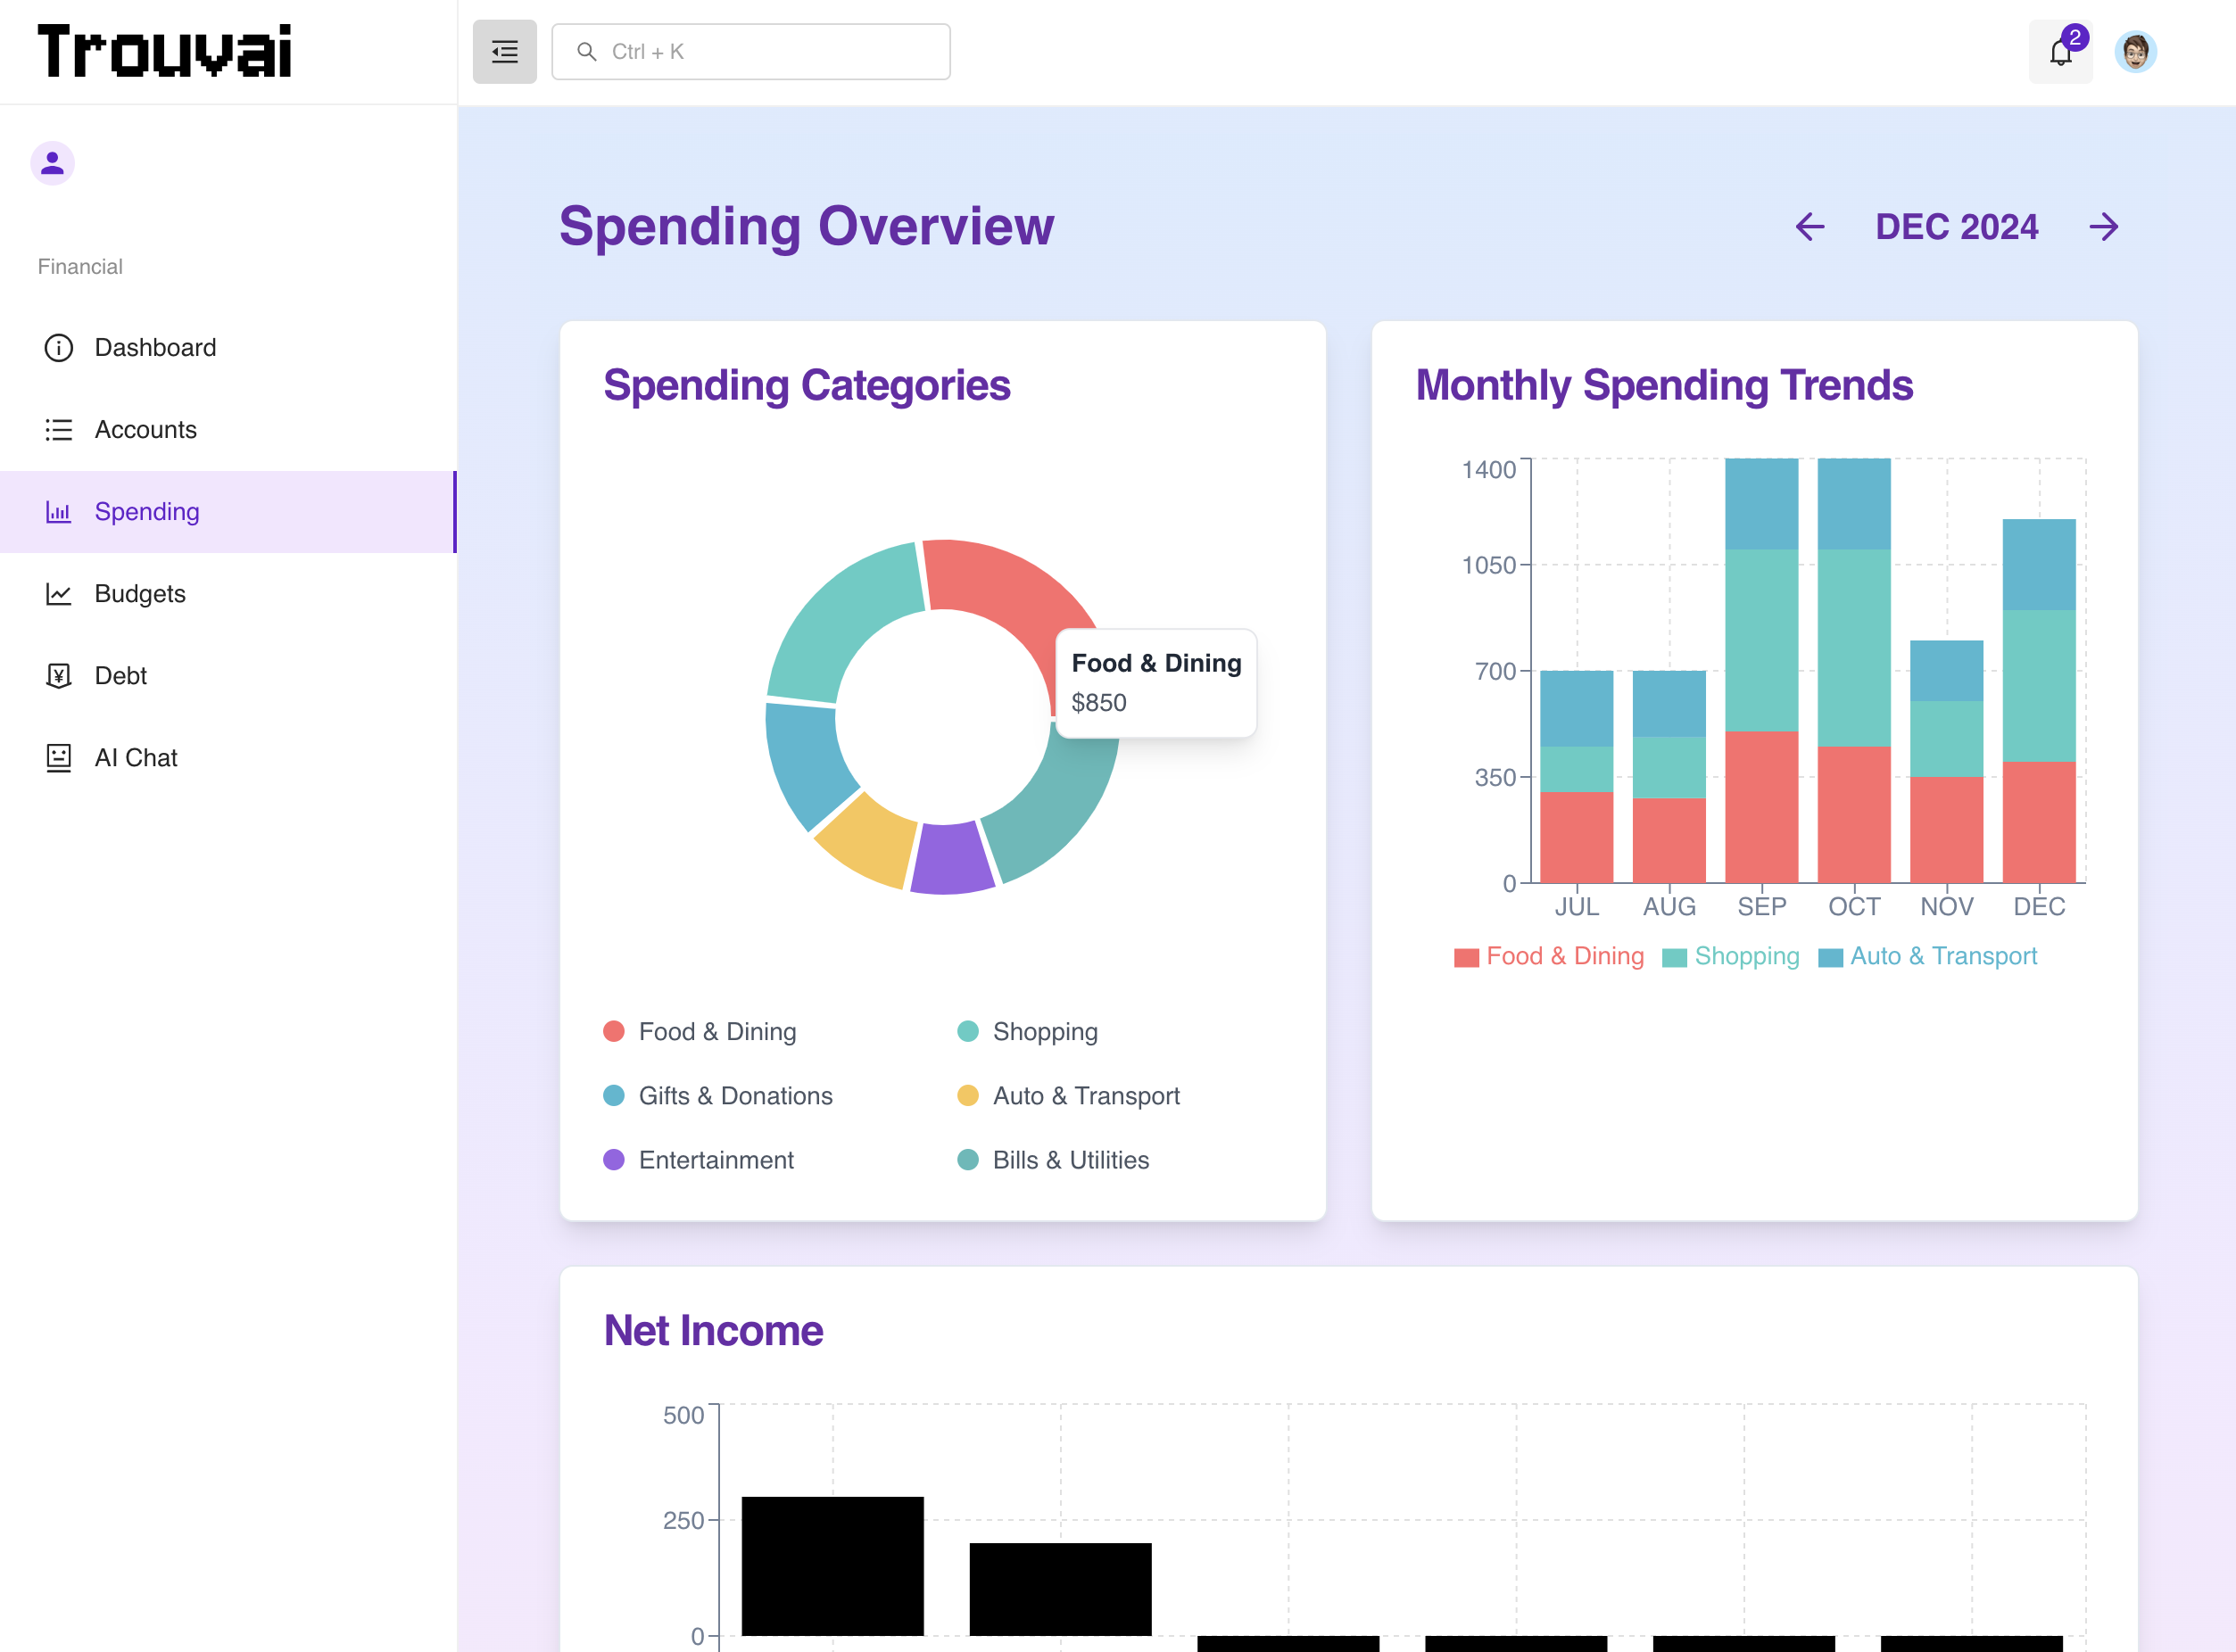Collapse the sidebar with the menu toggle icon

click(x=504, y=52)
